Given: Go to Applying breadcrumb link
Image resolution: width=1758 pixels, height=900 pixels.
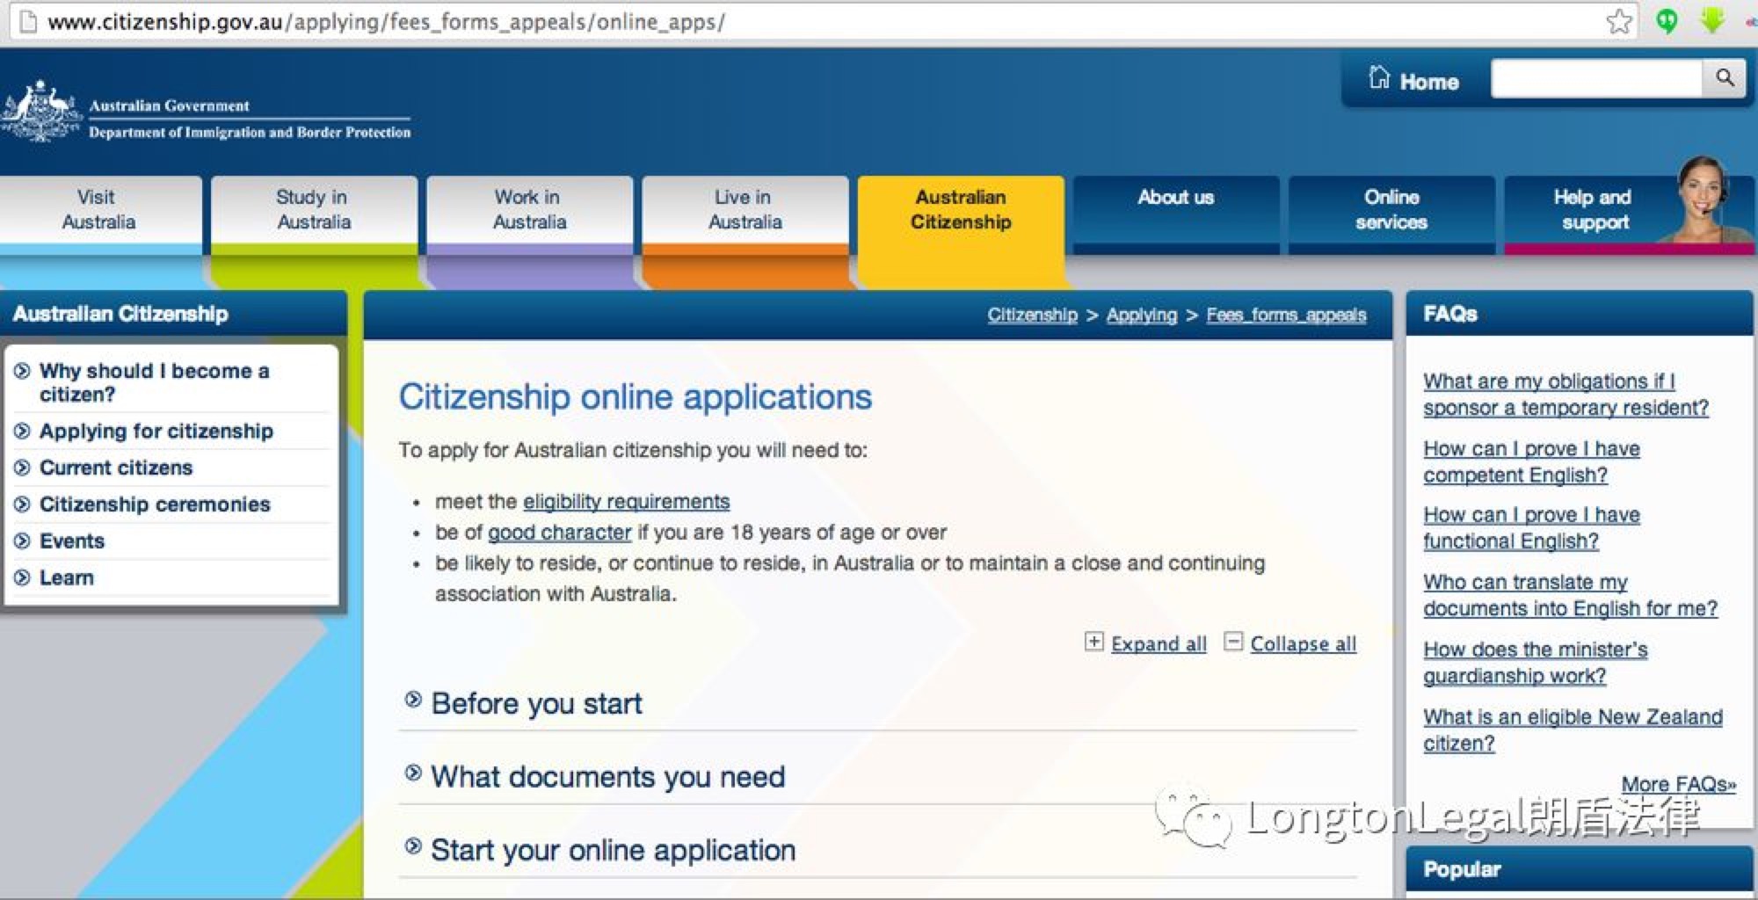Looking at the screenshot, I should (1141, 315).
